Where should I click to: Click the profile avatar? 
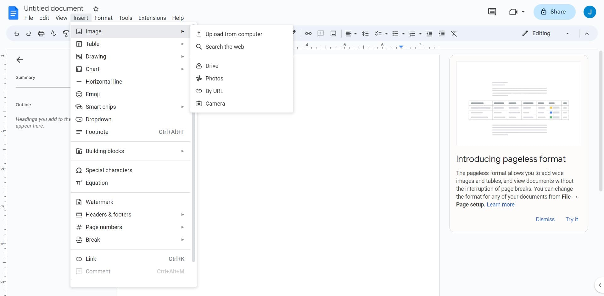pos(590,12)
